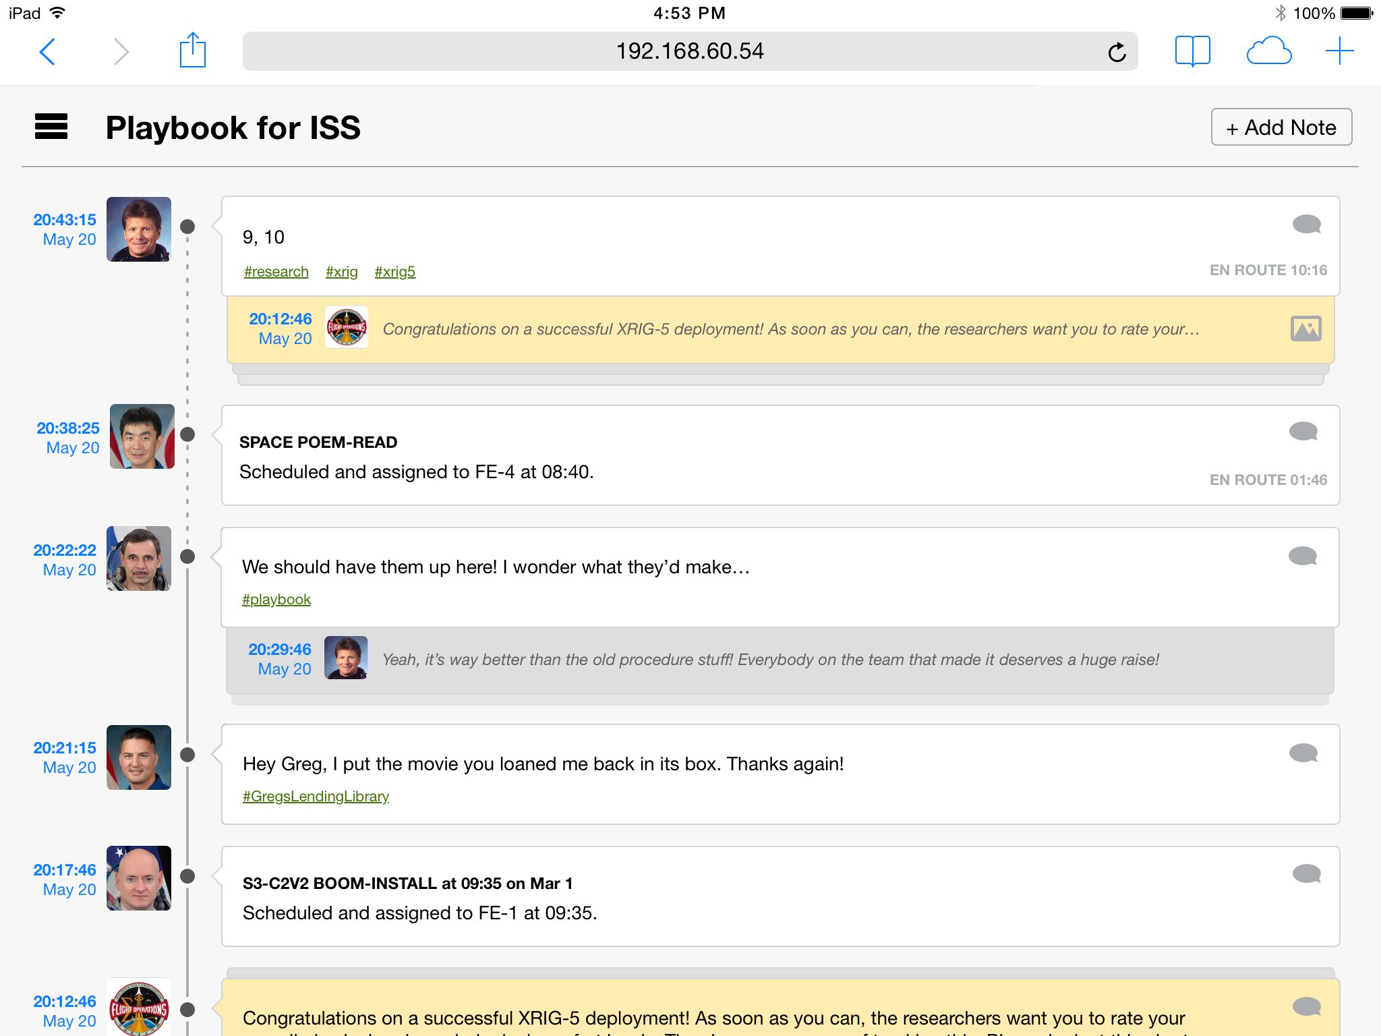Open Safari bookmarks book icon
Viewport: 1381px width, 1036px height.
click(x=1192, y=51)
